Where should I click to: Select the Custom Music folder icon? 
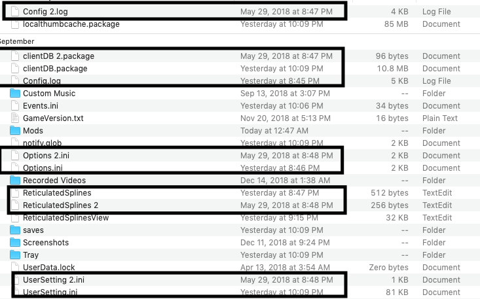(x=15, y=94)
